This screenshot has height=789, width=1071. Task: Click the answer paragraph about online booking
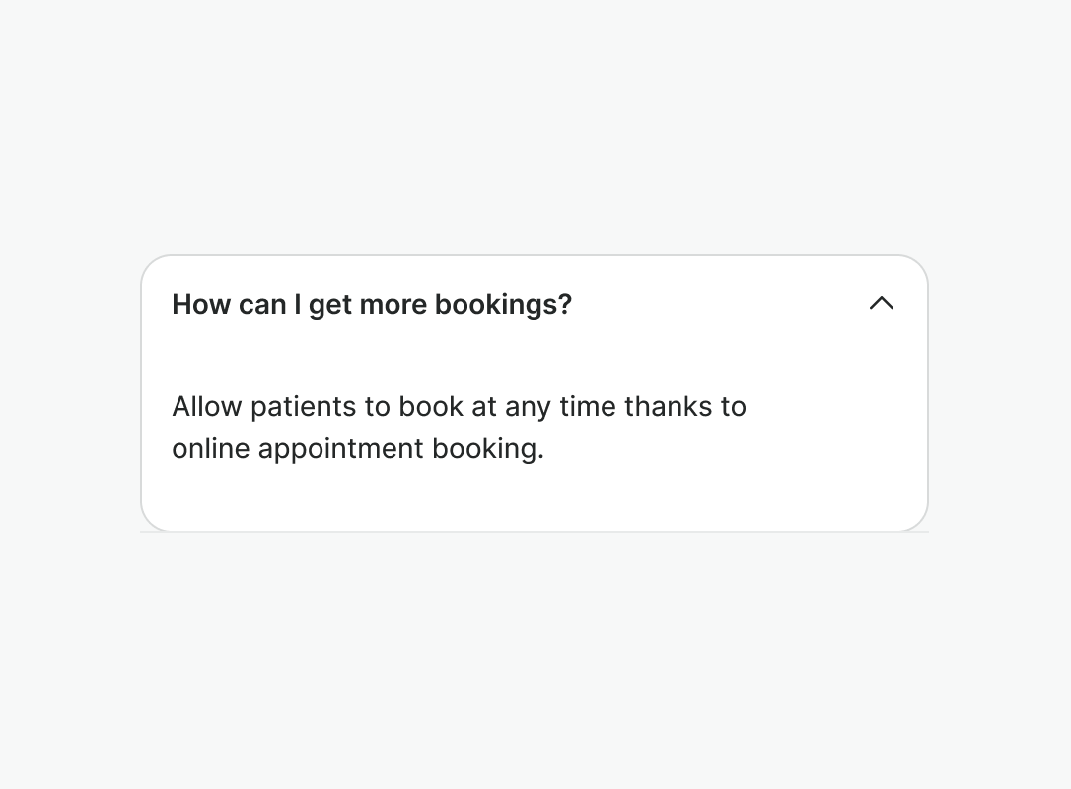pos(459,427)
